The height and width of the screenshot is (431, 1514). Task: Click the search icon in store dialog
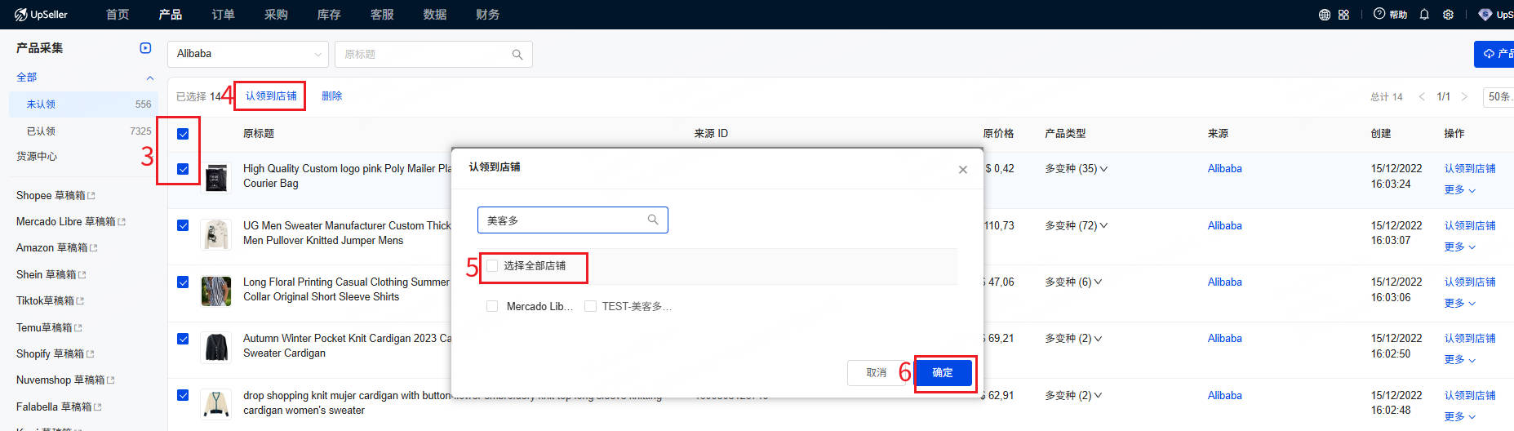point(653,220)
